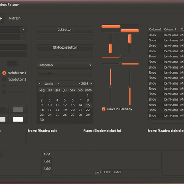Go to the previous year before 2008
Viewport: 184px width, 184px height.
80,84
